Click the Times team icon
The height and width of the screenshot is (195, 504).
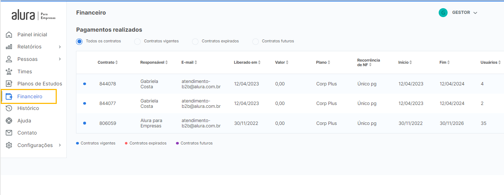[x=9, y=72]
